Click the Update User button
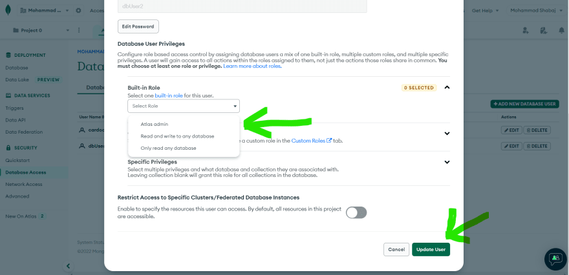The image size is (569, 275). [431, 249]
